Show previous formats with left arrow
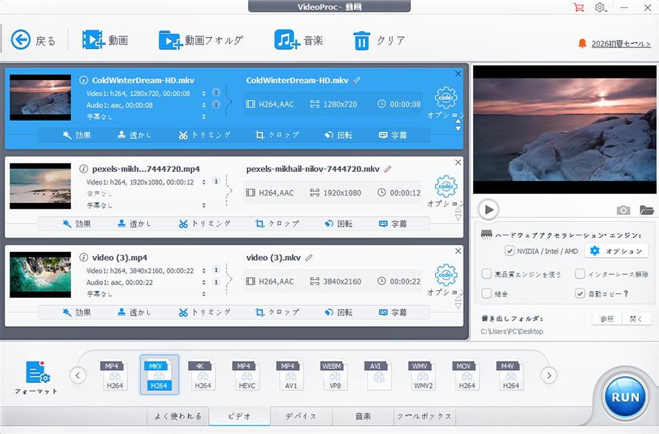 (x=78, y=375)
